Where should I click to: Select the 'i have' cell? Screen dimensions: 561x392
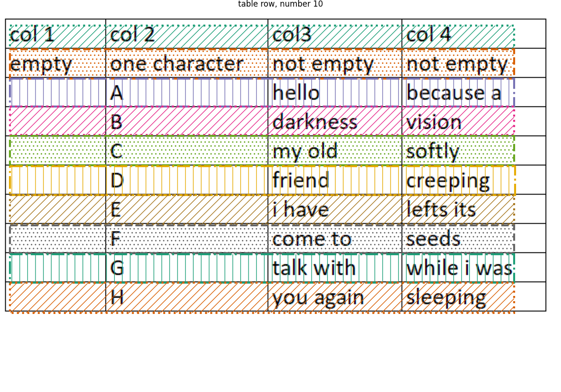[x=335, y=209]
